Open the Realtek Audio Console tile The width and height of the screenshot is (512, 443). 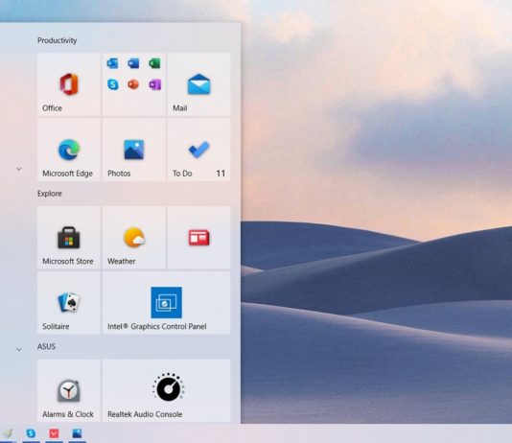coord(167,390)
